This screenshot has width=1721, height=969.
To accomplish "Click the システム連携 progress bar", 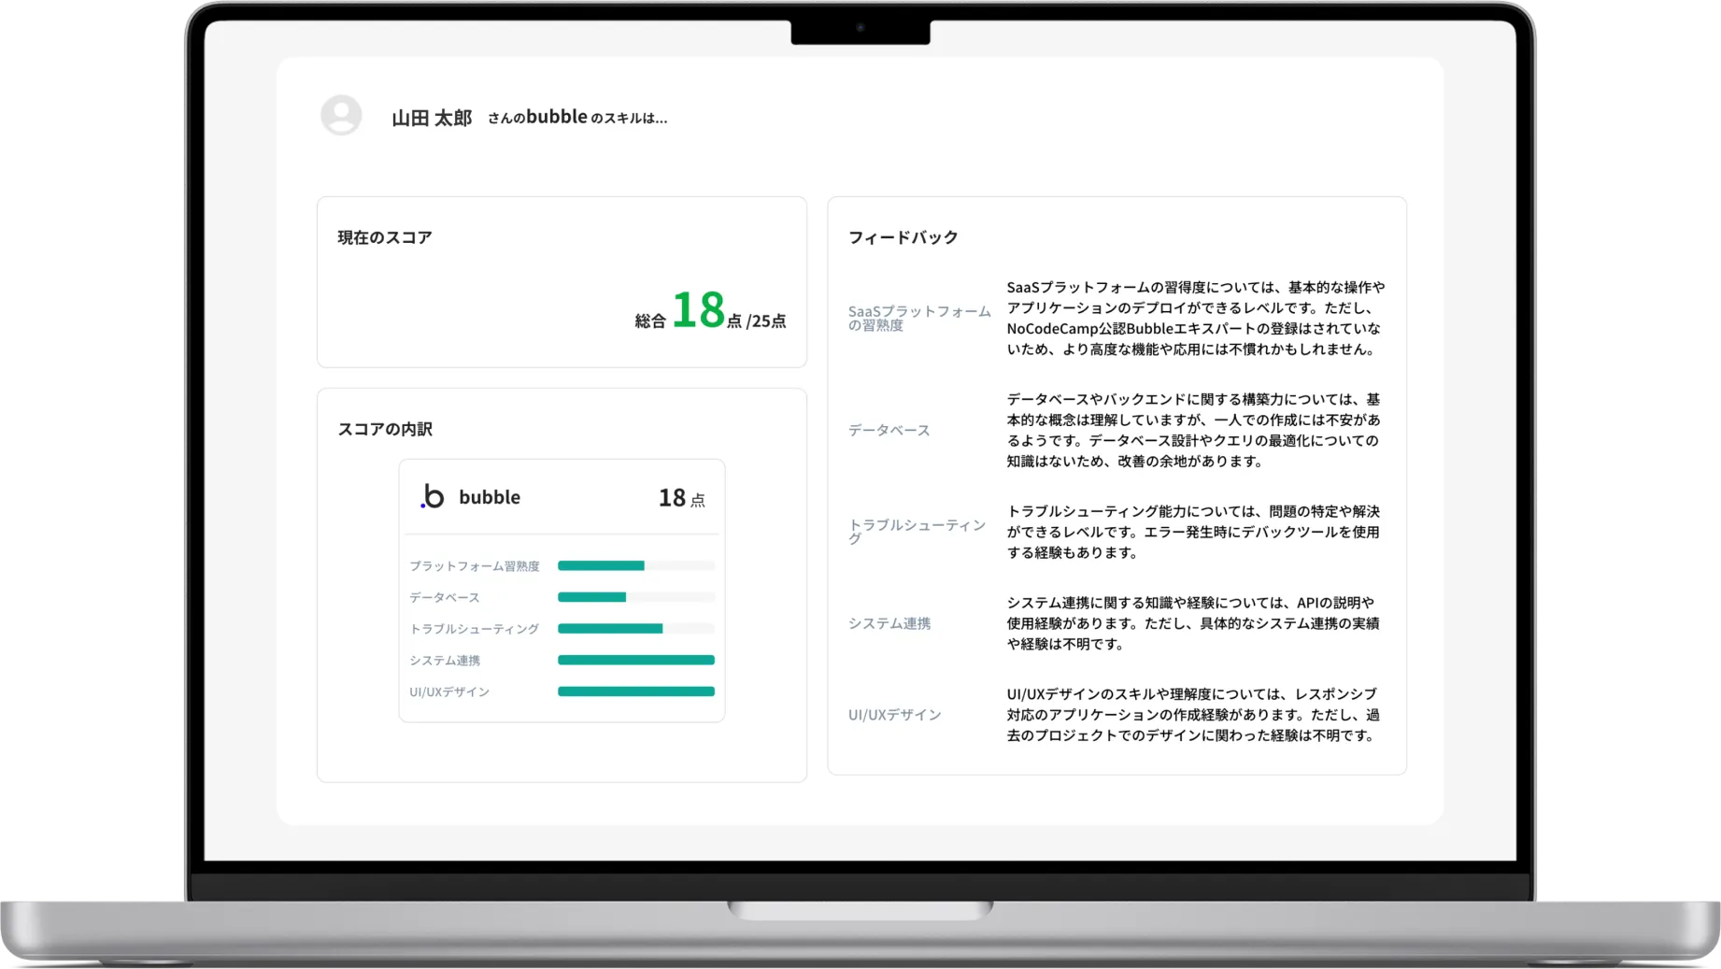I will click(x=636, y=660).
